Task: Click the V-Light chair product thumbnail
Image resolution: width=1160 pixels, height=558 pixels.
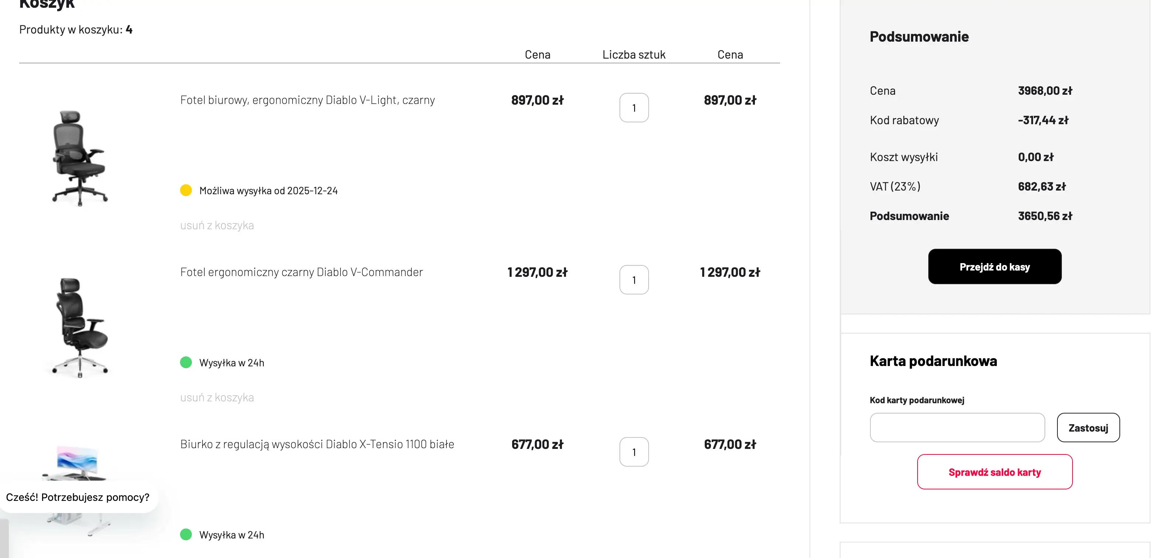Action: pyautogui.click(x=80, y=157)
